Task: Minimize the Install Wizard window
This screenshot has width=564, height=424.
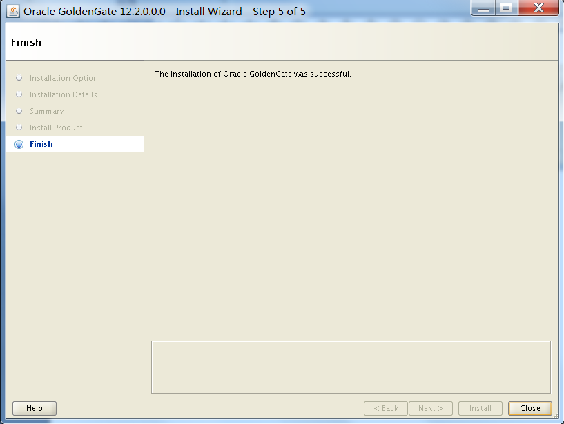Action: coord(483,8)
